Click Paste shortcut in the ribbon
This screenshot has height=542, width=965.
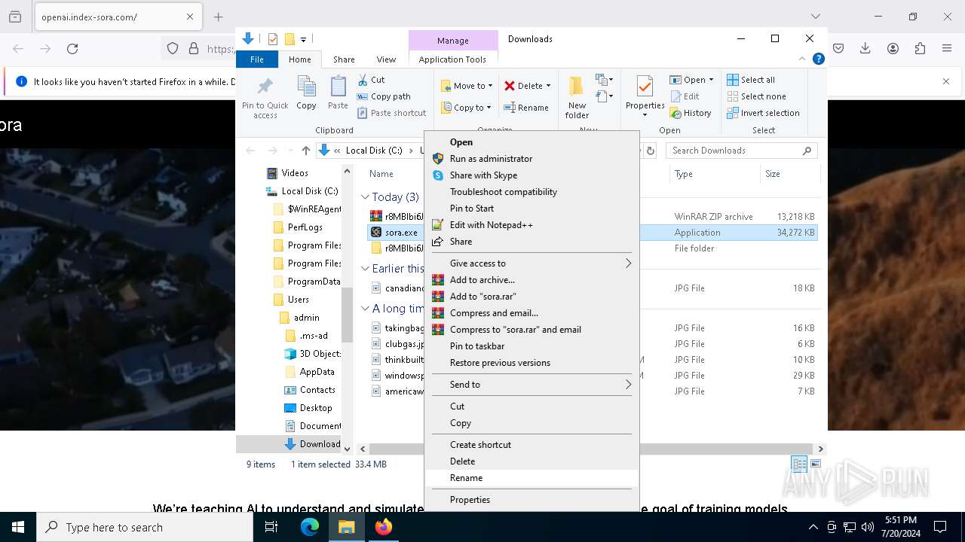pos(392,113)
